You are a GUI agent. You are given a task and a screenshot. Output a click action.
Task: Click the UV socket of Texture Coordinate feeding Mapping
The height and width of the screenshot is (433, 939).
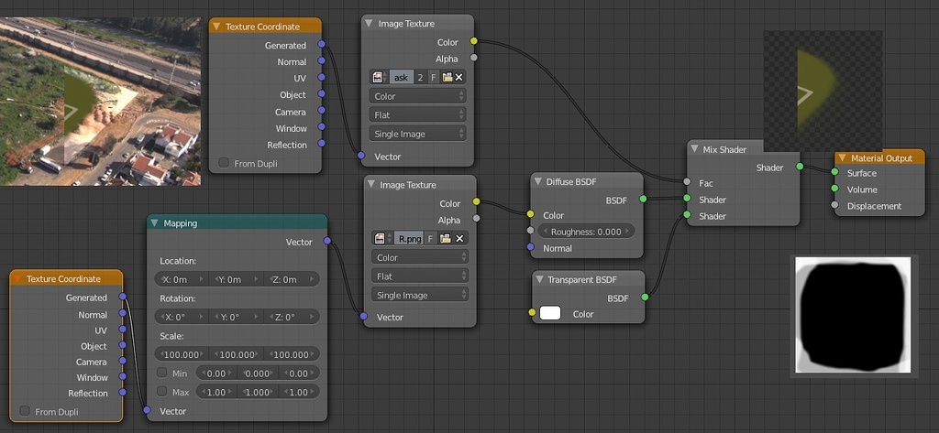123,330
